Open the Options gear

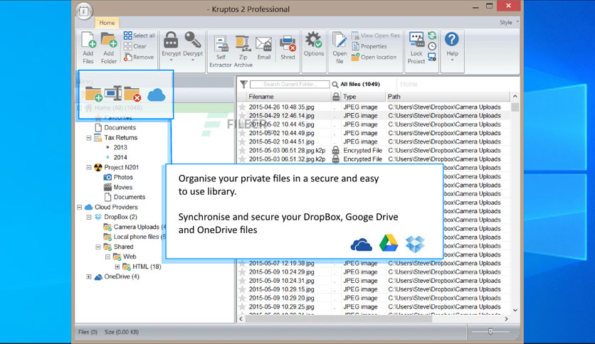pos(313,41)
